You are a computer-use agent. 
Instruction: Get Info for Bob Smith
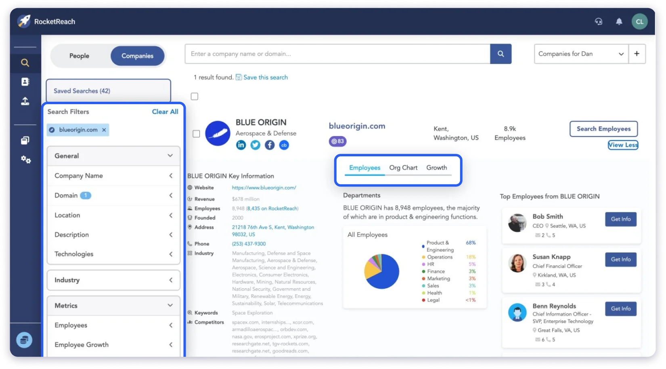coord(620,219)
